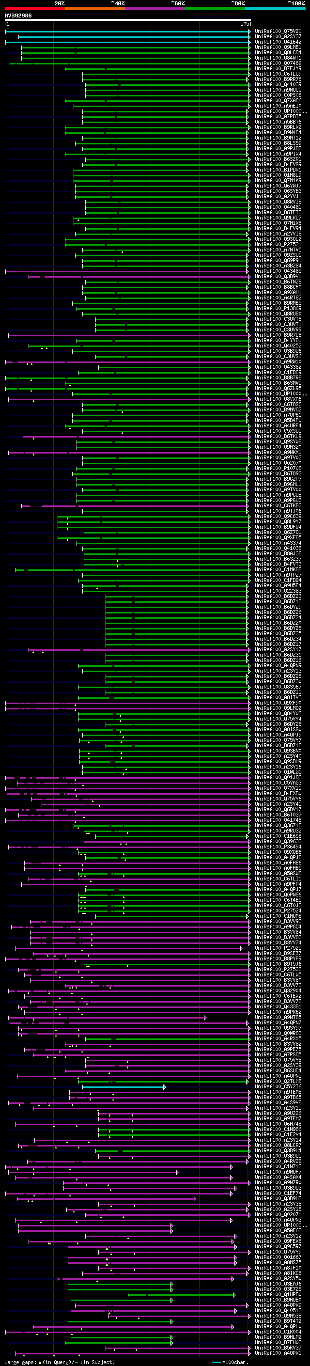
Task: Click the white query sequence bar
Action: click(x=128, y=20)
